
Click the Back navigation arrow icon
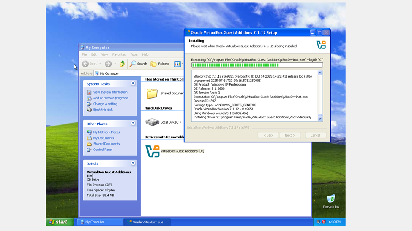[x=86, y=64]
